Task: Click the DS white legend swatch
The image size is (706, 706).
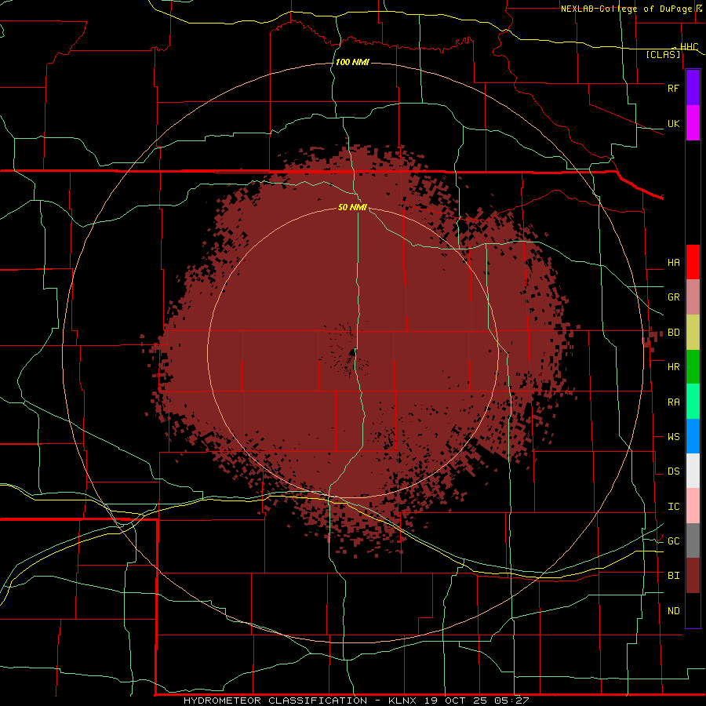Action: pyautogui.click(x=693, y=471)
